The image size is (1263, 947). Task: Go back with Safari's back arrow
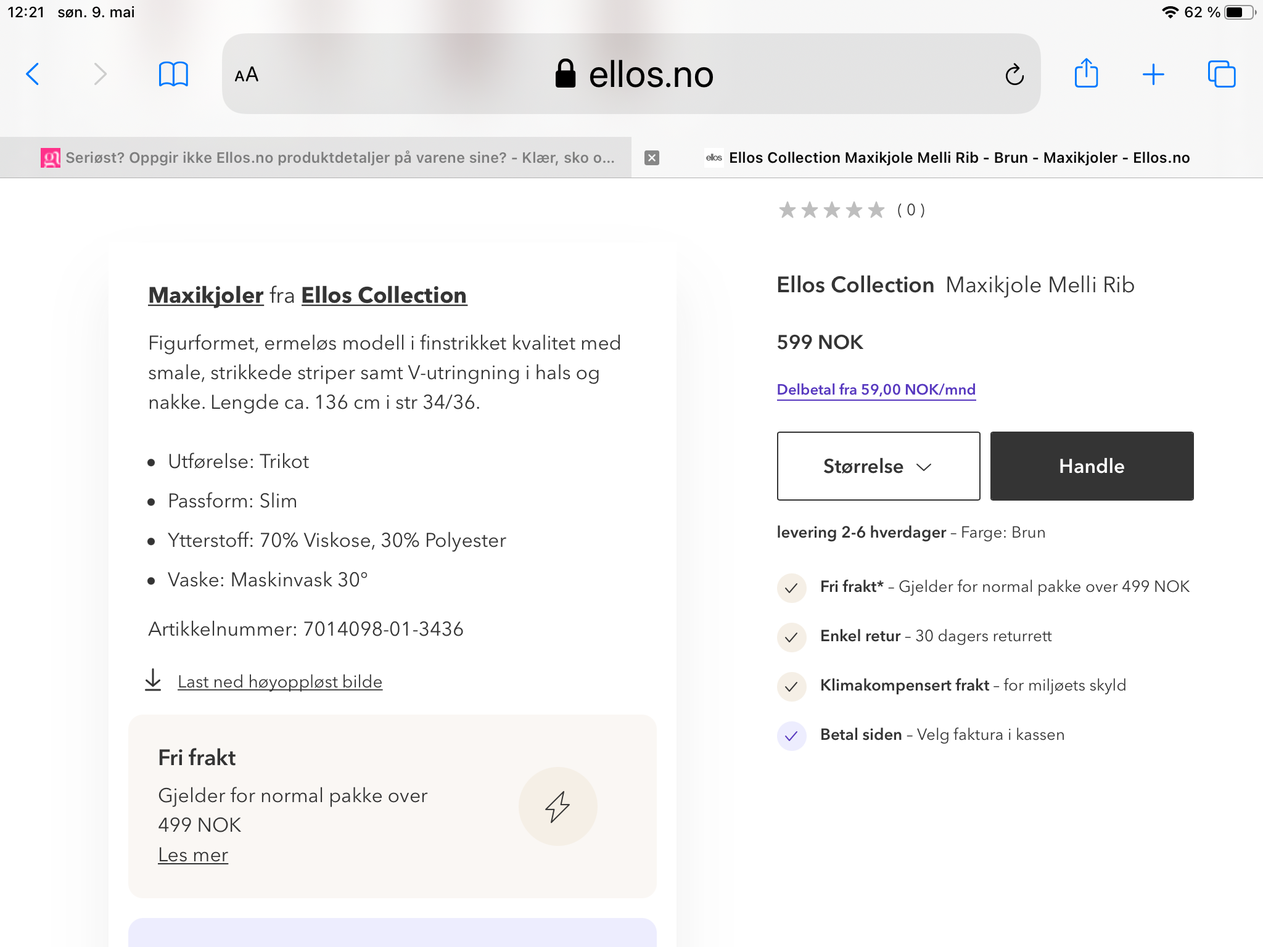click(x=33, y=75)
